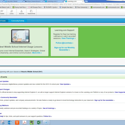The height and width of the screenshot is (125, 125).
Task: Open the Assessments section icon
Action: 31,12
